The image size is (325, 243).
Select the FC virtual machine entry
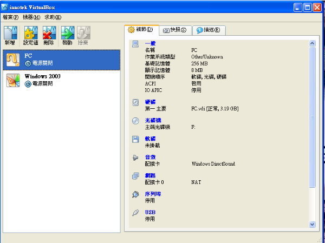coord(62,60)
